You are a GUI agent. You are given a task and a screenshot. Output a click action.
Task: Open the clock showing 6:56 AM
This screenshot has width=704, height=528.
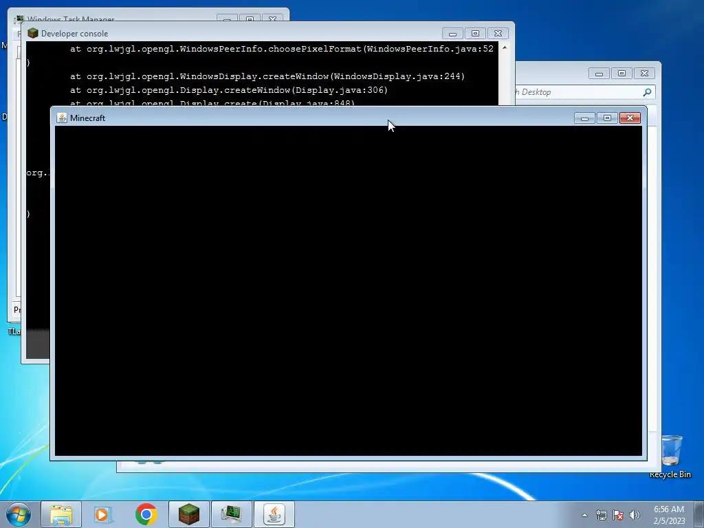(669, 515)
